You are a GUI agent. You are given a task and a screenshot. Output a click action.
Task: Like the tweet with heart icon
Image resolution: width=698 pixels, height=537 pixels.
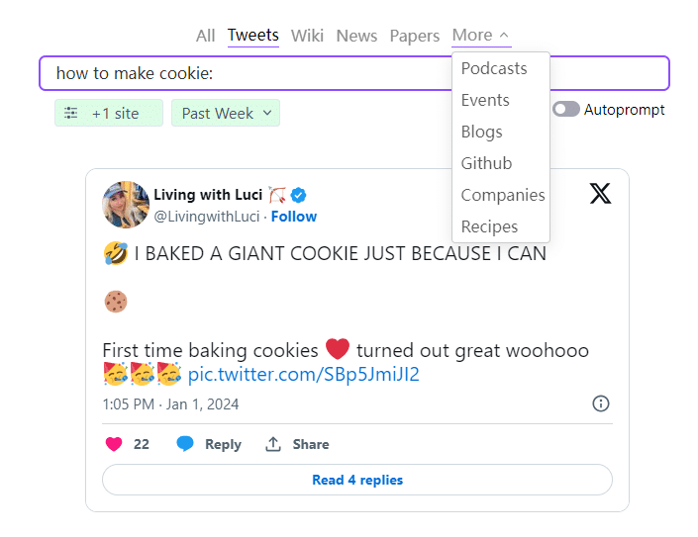tap(114, 444)
